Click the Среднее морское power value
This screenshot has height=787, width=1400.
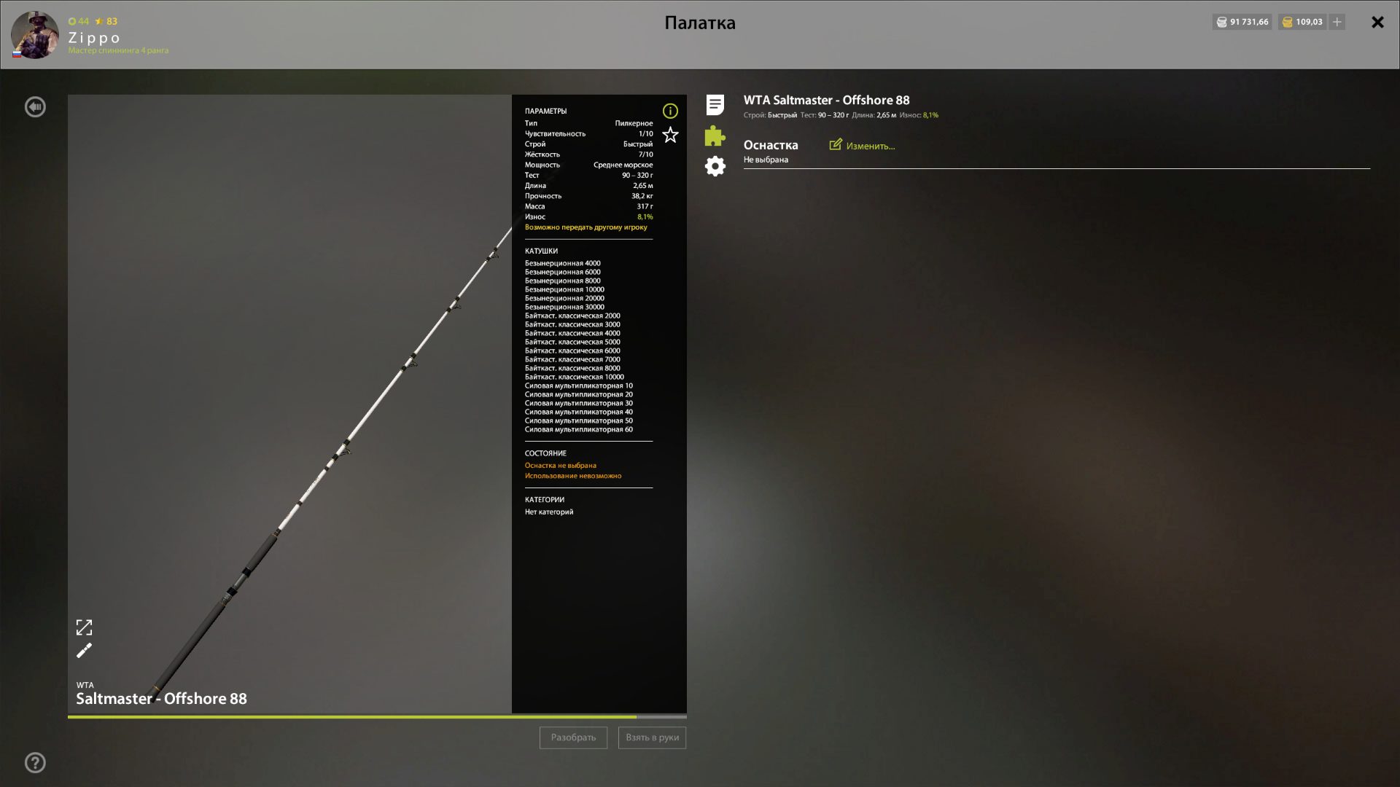(x=623, y=165)
